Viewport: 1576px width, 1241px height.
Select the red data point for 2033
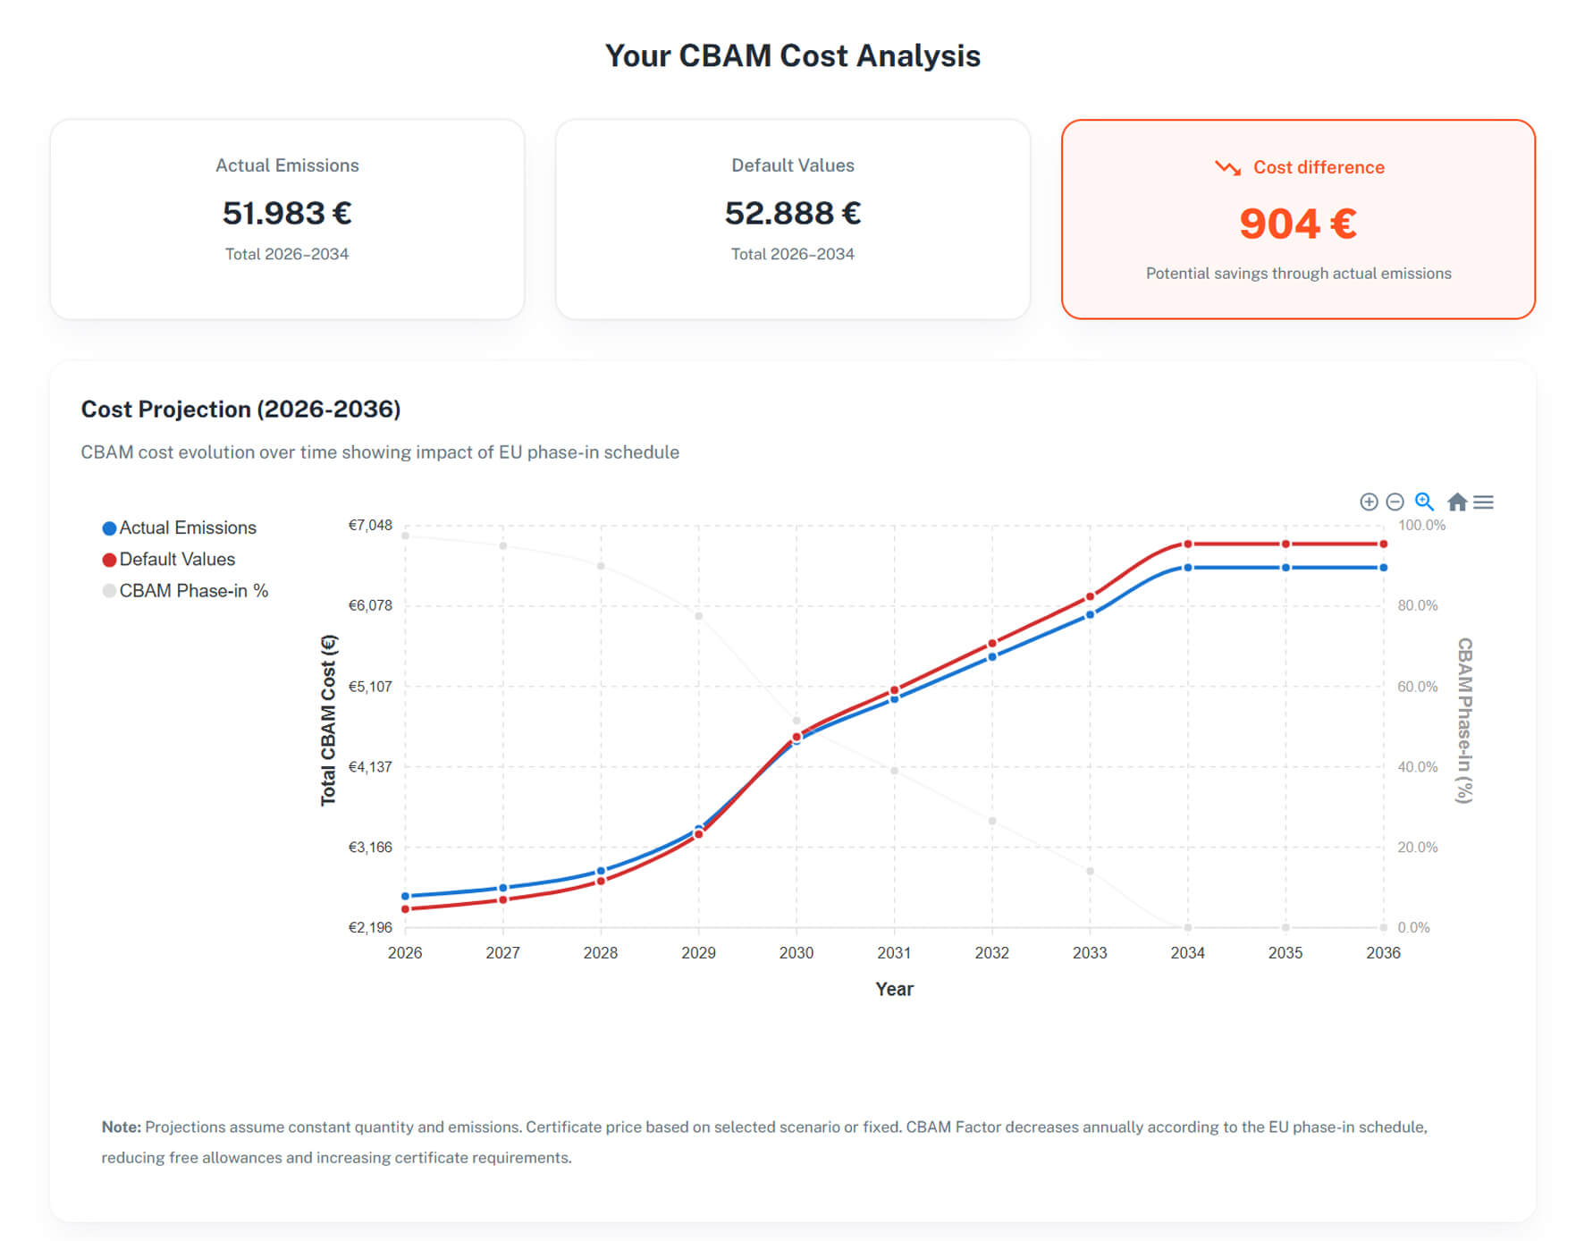pyautogui.click(x=1090, y=596)
